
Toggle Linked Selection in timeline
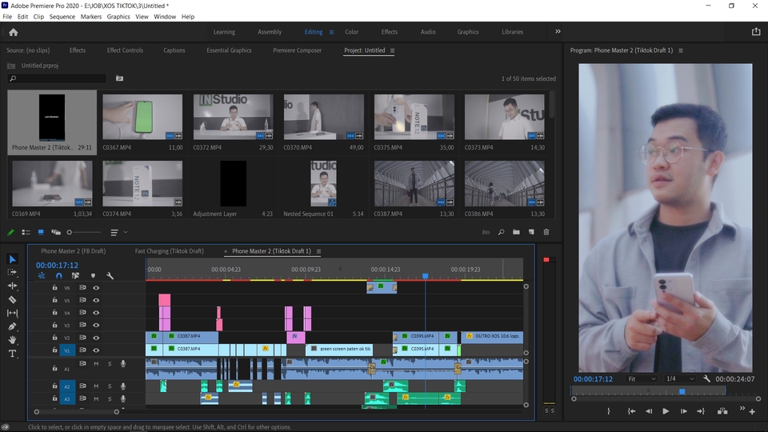point(75,276)
